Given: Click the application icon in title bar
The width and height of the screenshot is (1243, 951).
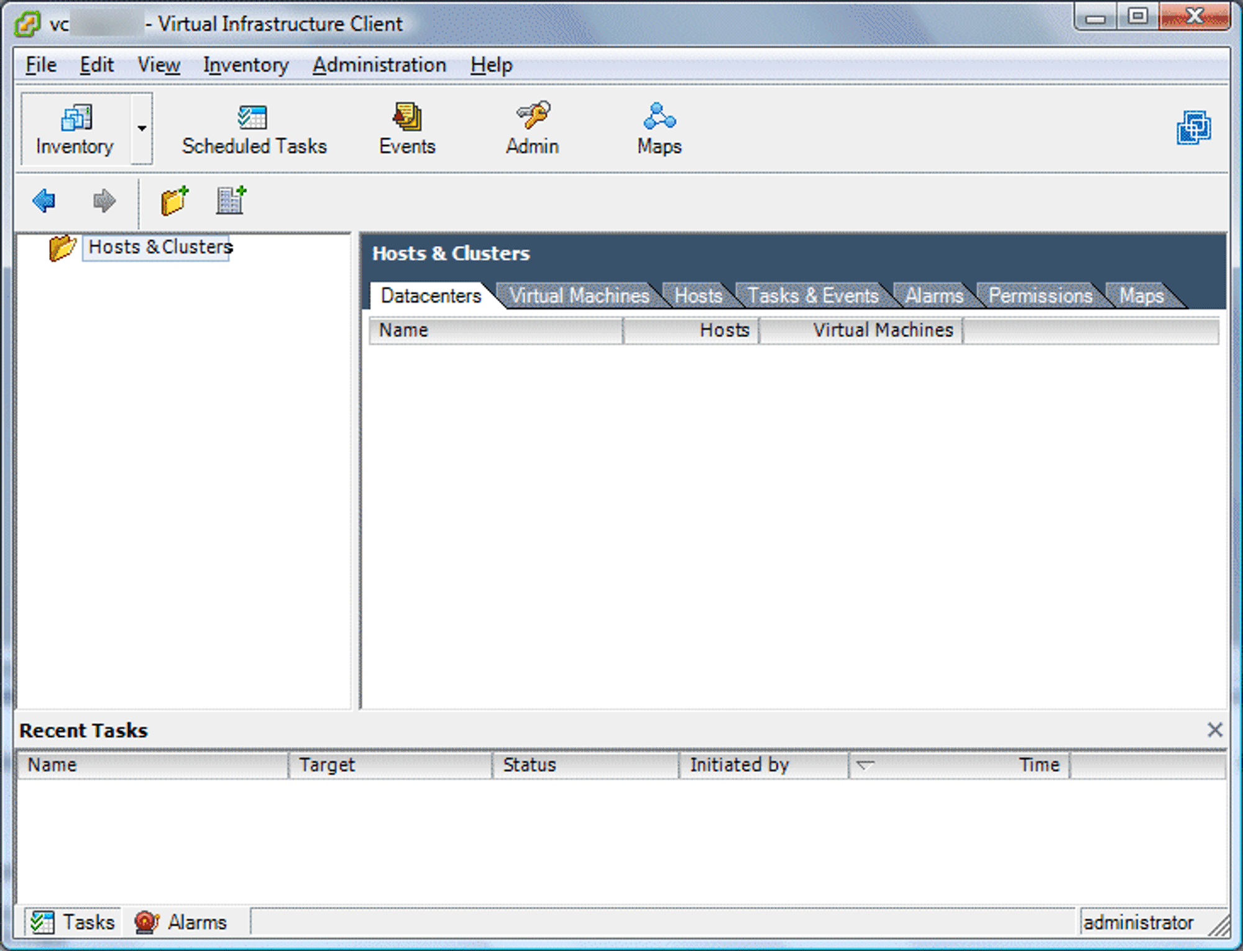Looking at the screenshot, I should click(x=28, y=24).
